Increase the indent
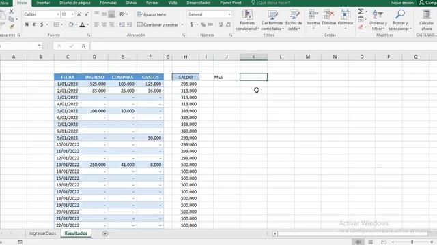This screenshot has height=245, width=437. 129,24
